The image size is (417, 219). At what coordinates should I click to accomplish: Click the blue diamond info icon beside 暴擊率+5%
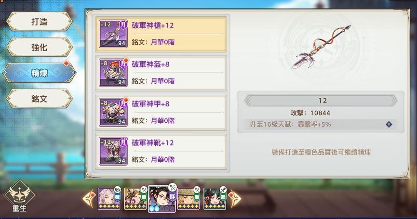(x=389, y=124)
